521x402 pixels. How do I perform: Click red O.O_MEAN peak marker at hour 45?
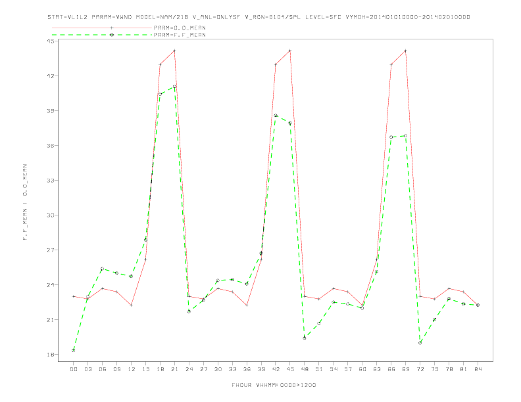point(290,51)
